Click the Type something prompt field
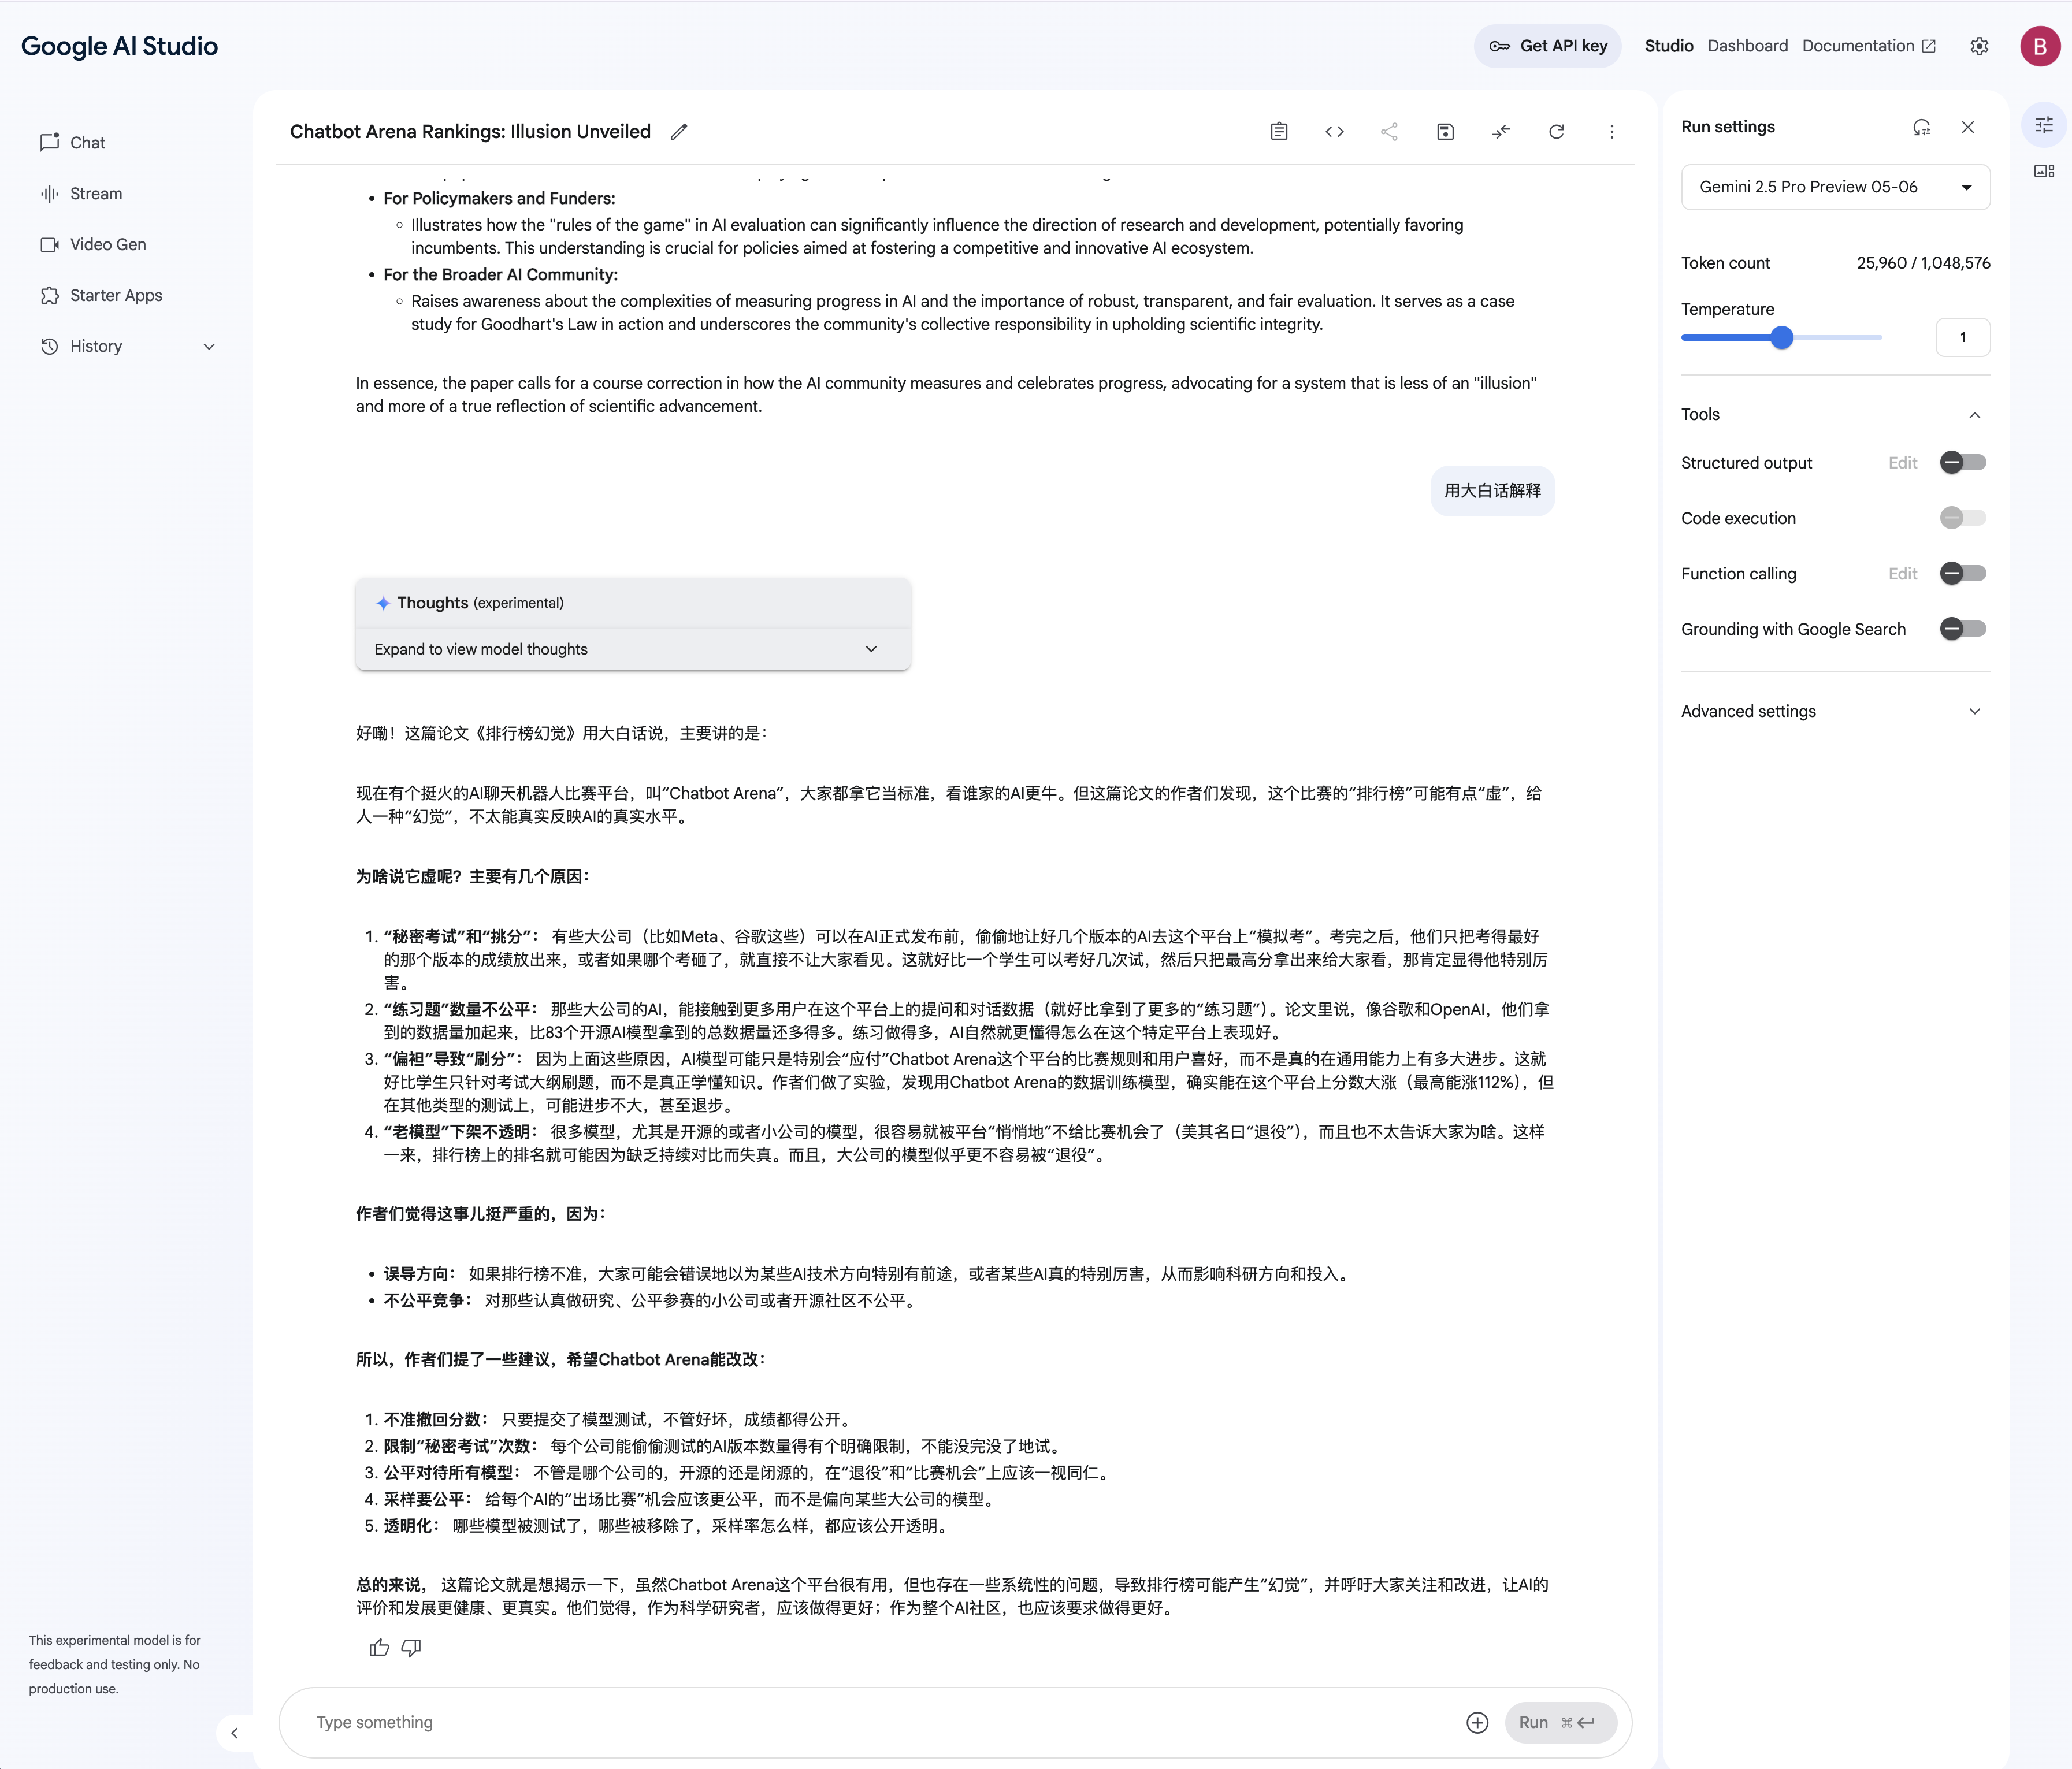The width and height of the screenshot is (2072, 1769). pos(880,1722)
